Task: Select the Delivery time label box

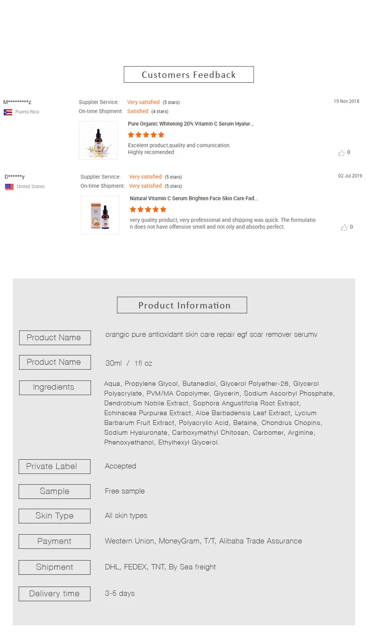Action: (x=55, y=593)
